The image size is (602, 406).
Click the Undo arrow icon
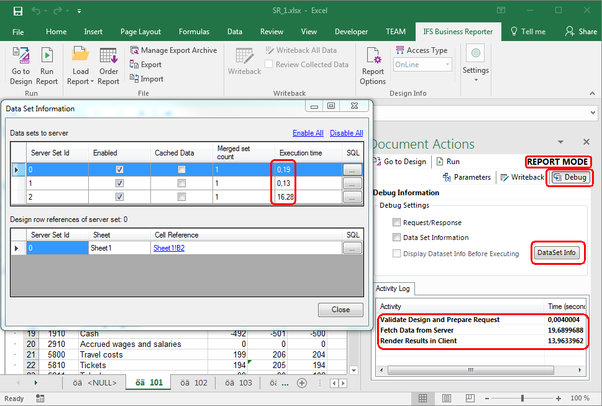tap(35, 11)
